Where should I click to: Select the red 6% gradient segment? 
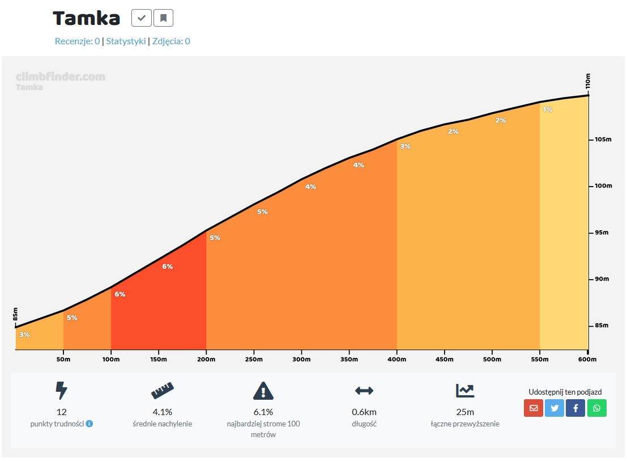tap(159, 304)
